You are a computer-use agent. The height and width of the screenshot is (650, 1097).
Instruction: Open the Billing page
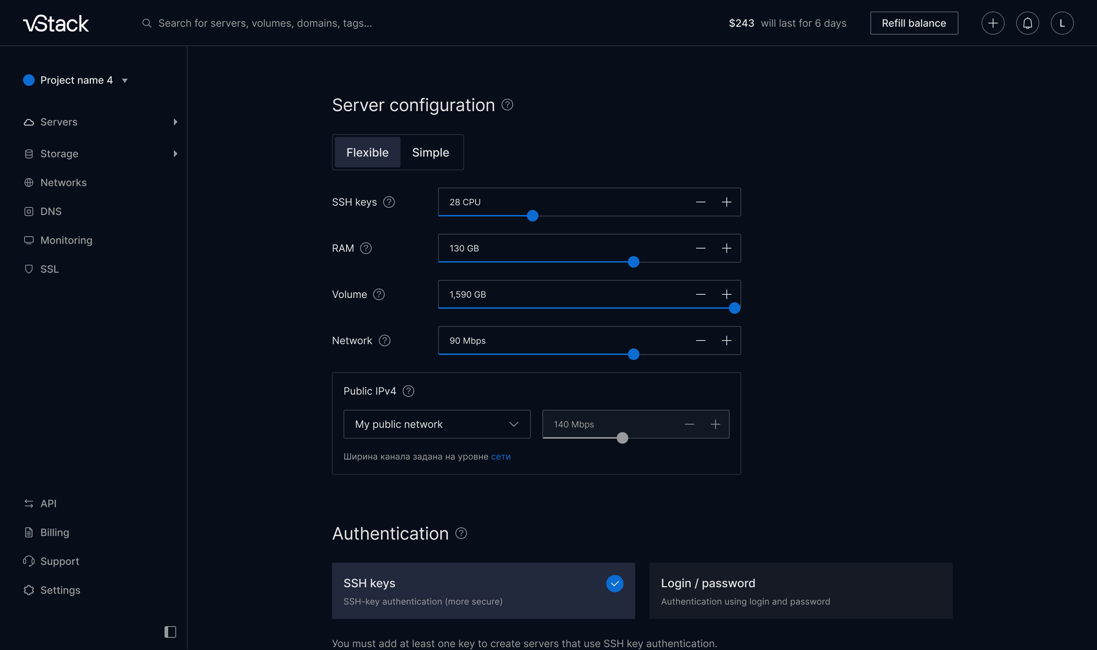click(55, 533)
